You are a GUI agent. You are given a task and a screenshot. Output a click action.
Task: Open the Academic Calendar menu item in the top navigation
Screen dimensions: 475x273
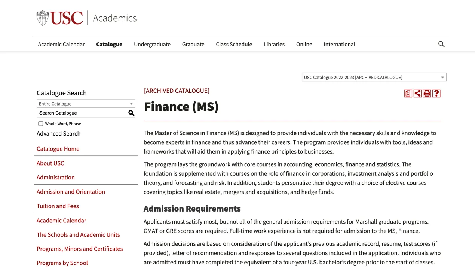61,44
